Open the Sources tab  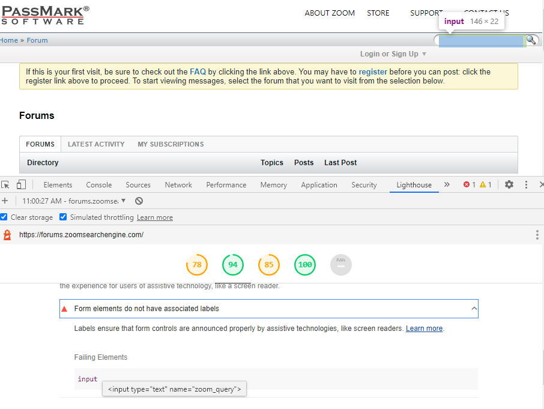pos(138,185)
